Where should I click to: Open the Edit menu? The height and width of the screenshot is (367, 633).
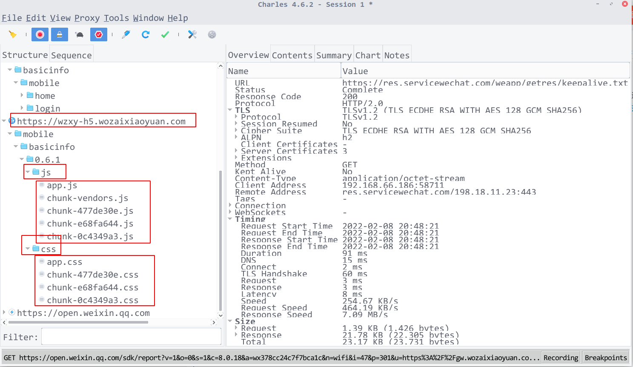click(x=36, y=18)
